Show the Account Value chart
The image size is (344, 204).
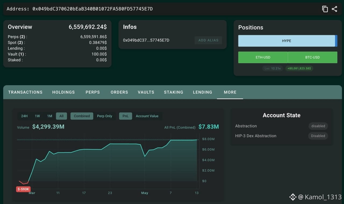tap(147, 116)
